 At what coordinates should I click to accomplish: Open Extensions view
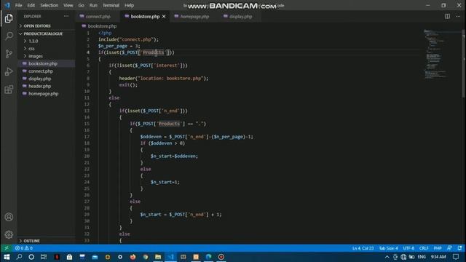click(x=9, y=90)
